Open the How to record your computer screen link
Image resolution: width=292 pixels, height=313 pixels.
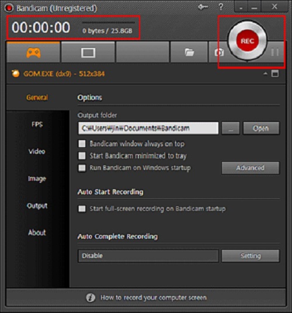[154, 297]
